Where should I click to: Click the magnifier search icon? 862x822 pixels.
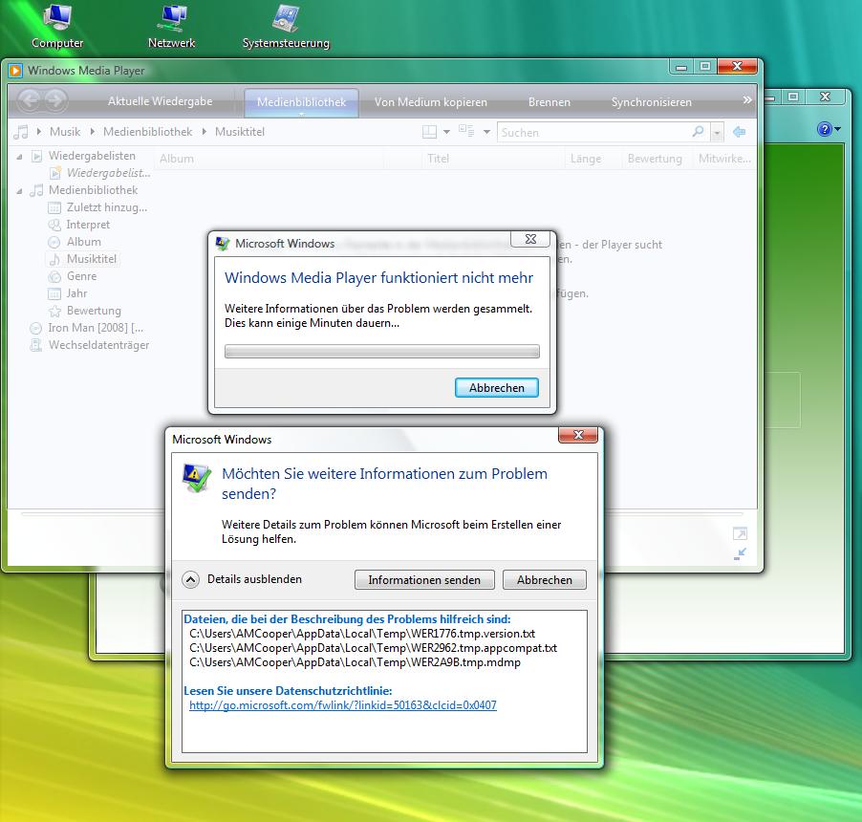(698, 131)
